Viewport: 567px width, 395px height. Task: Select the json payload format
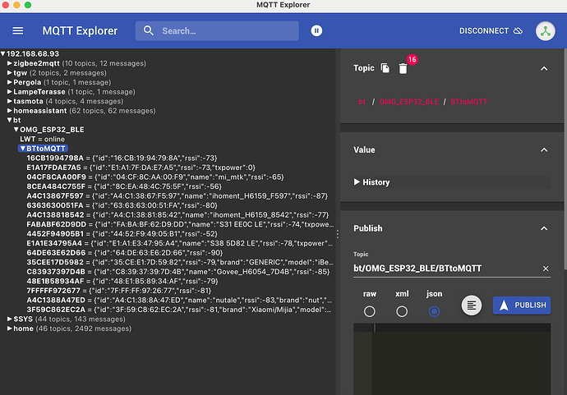434,311
